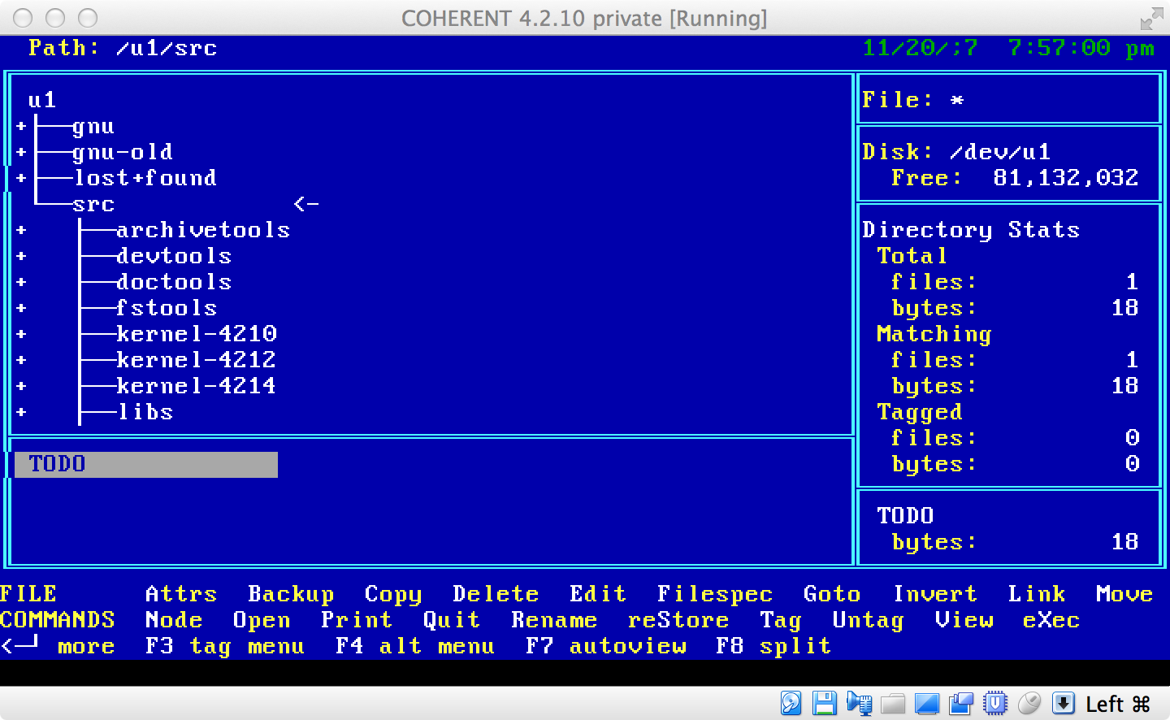Click the display monitor icon in status bar
Image resolution: width=1170 pixels, height=720 pixels.
pyautogui.click(x=927, y=703)
